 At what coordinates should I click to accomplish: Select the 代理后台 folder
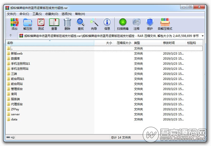coord(104,104)
